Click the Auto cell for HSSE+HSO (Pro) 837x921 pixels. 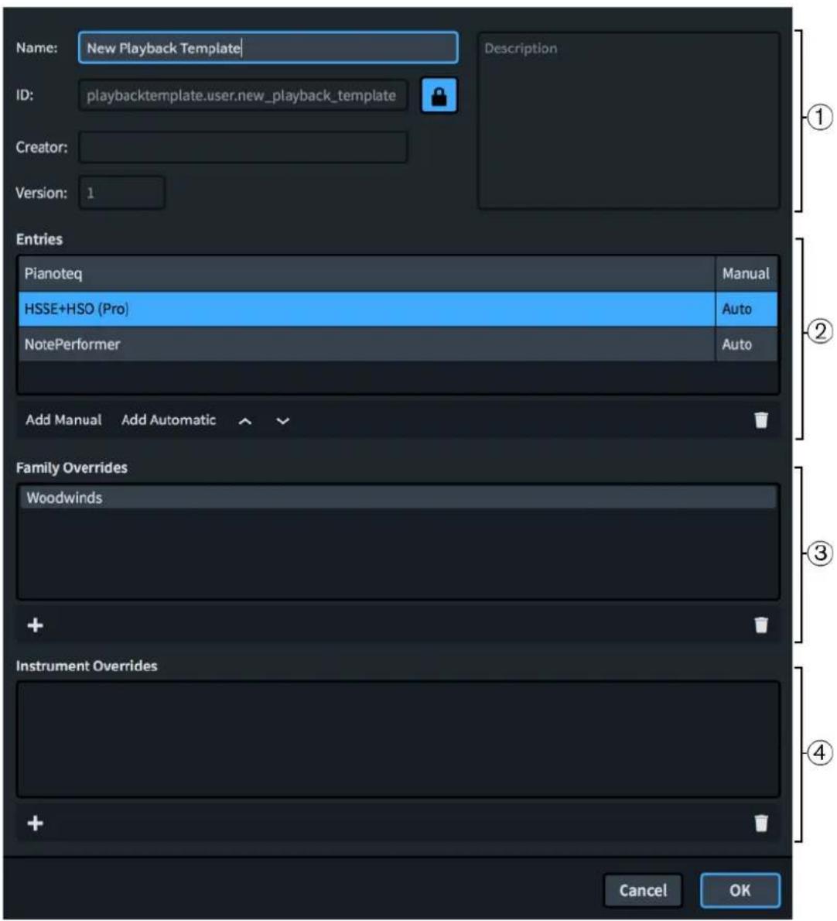click(746, 309)
